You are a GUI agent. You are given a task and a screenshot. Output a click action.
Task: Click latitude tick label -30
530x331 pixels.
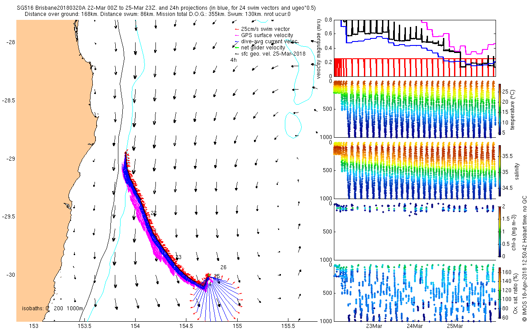pos(11,275)
